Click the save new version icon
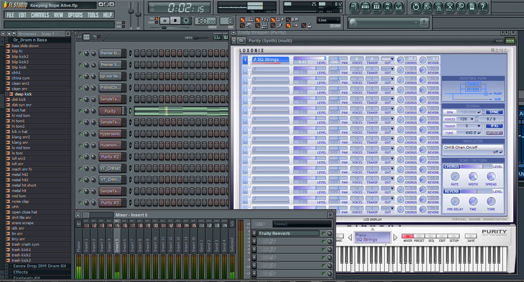 pyautogui.click(x=427, y=7)
